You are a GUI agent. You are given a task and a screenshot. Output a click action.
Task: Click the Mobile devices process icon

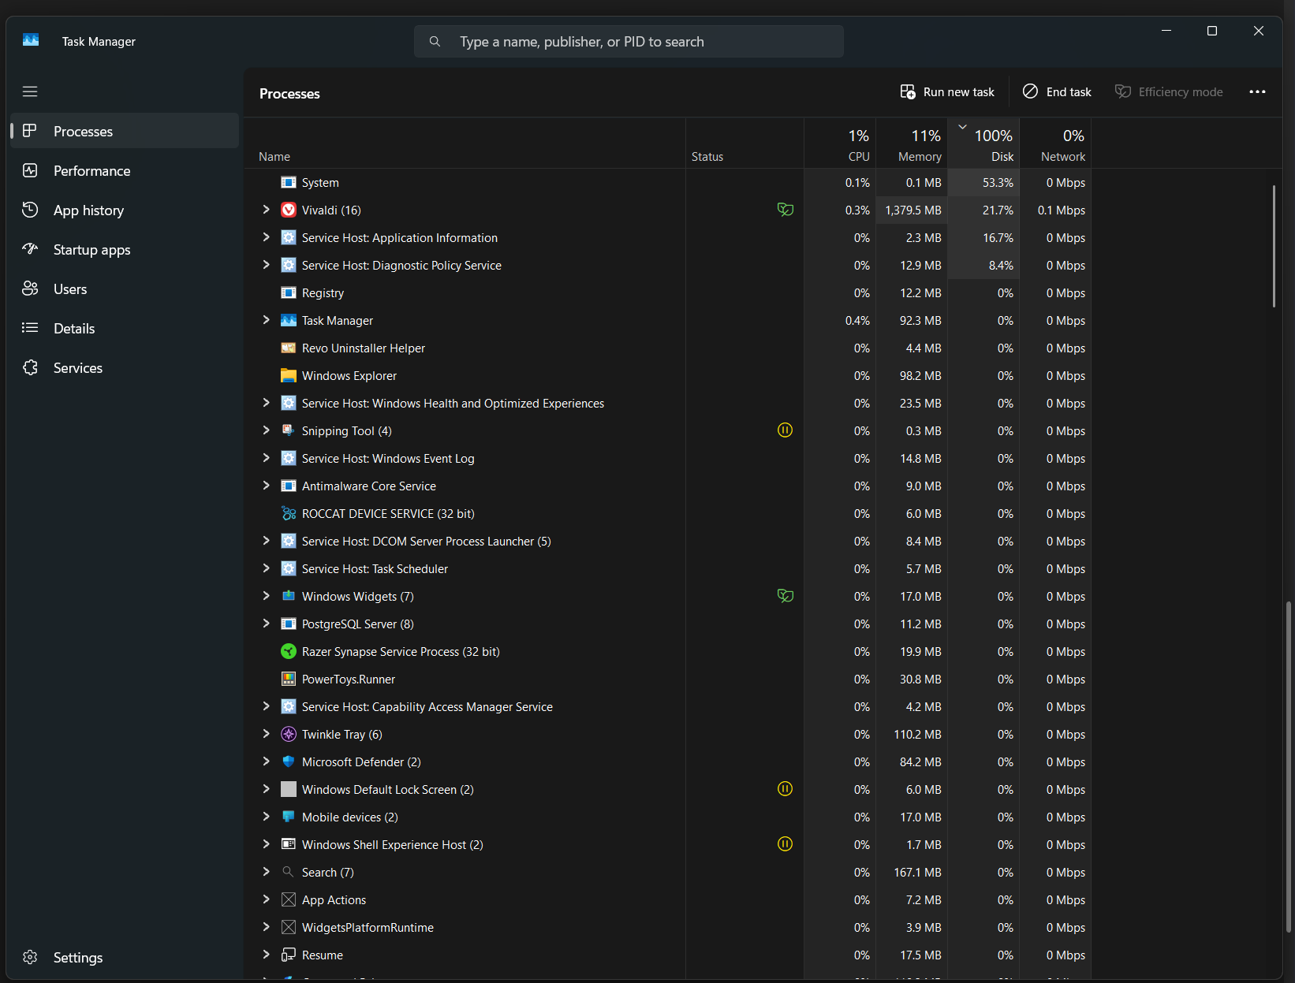[289, 817]
